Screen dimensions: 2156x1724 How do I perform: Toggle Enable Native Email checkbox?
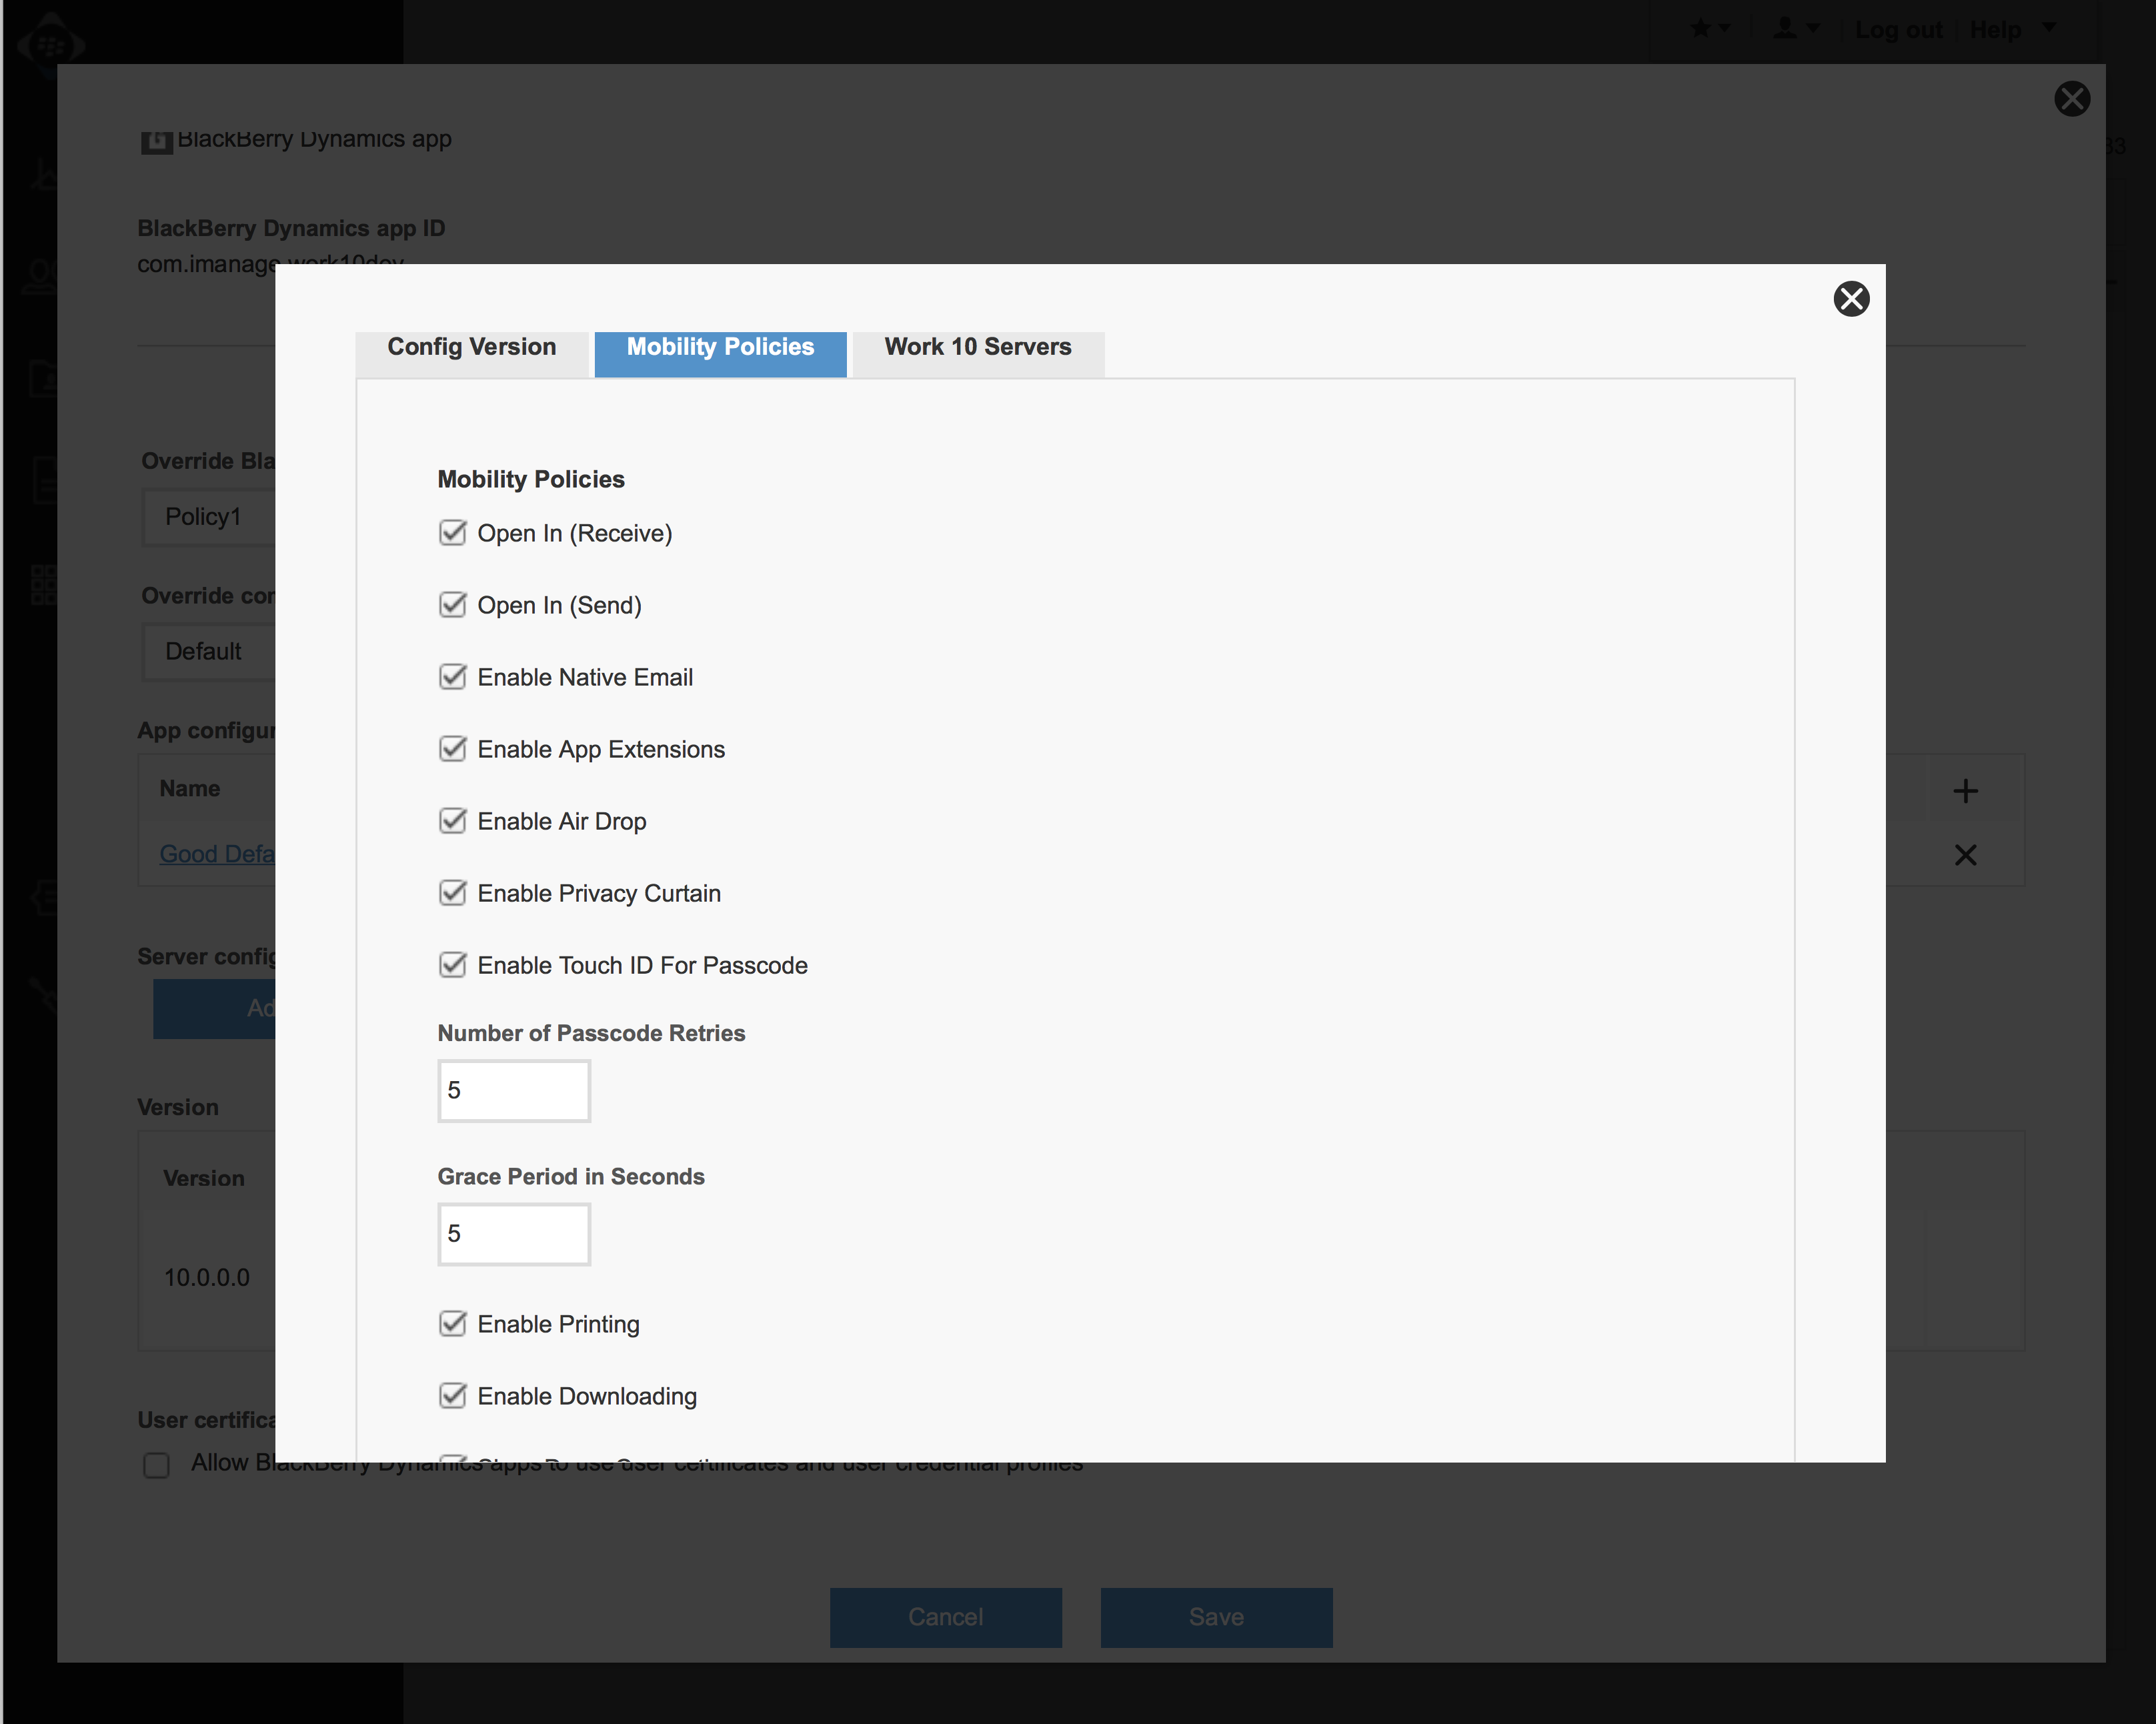tap(453, 677)
